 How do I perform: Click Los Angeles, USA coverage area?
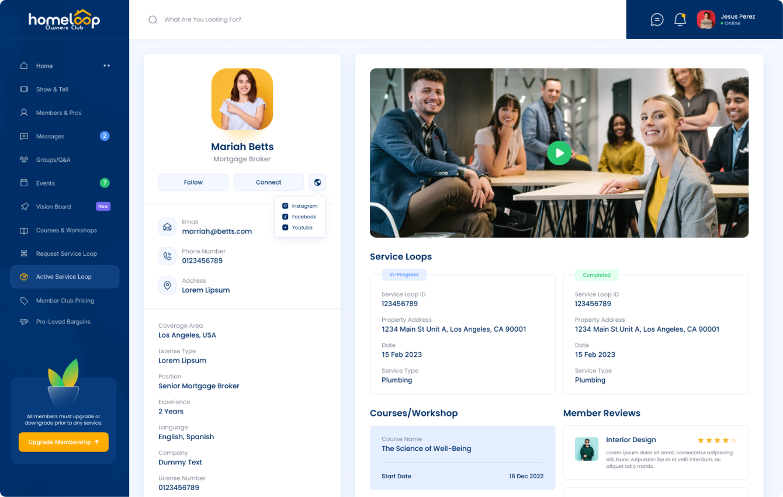click(x=187, y=335)
